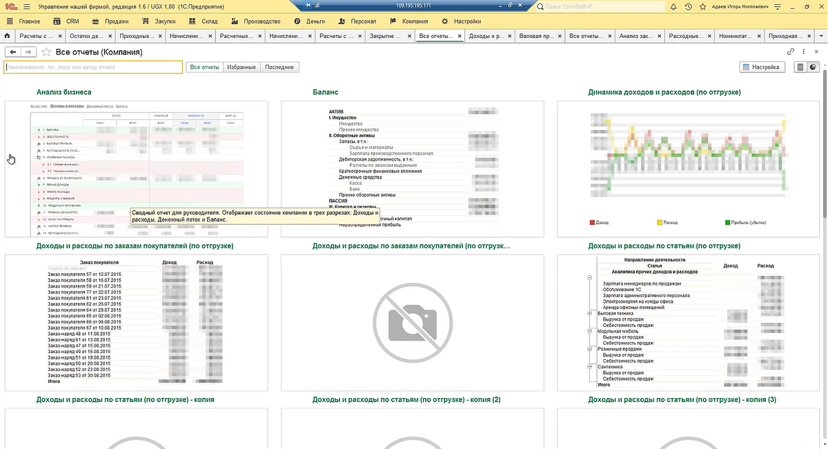828x449 pixels.
Task: Open the three-dot more actions menu
Action: 804,52
